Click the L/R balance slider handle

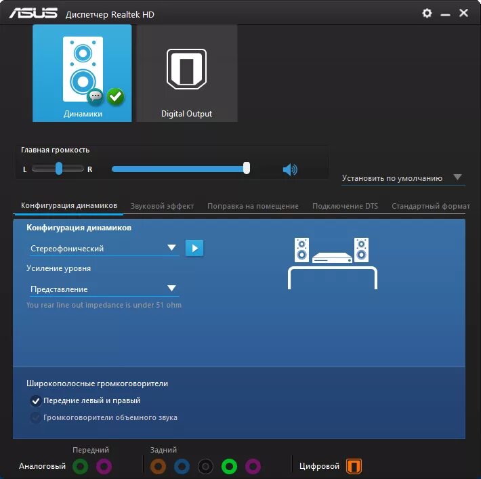59,169
